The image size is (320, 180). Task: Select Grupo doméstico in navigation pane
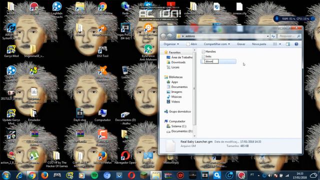coord(177,111)
